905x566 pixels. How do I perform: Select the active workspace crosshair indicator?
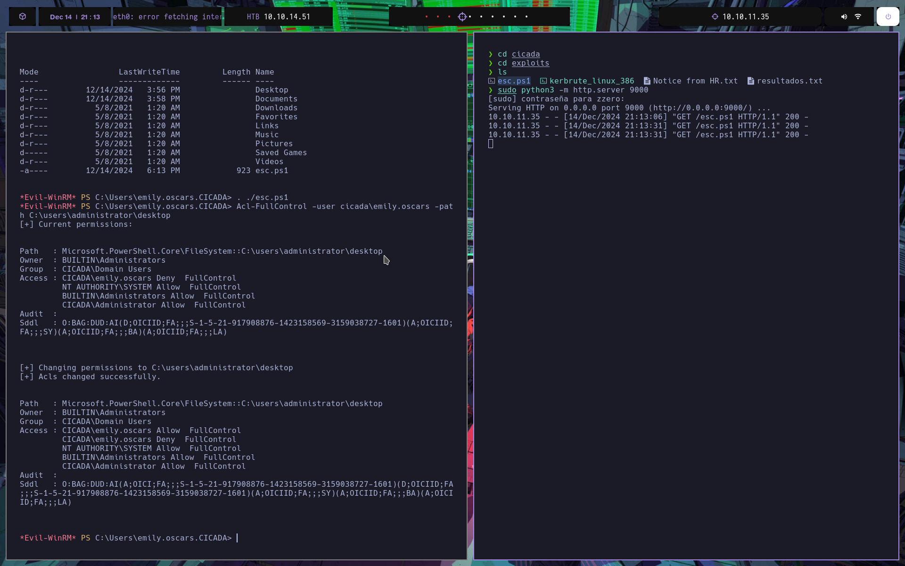coord(462,17)
